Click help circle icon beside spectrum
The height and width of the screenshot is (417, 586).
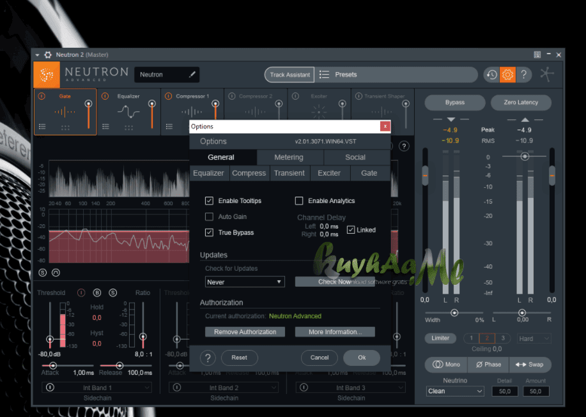[x=404, y=146]
